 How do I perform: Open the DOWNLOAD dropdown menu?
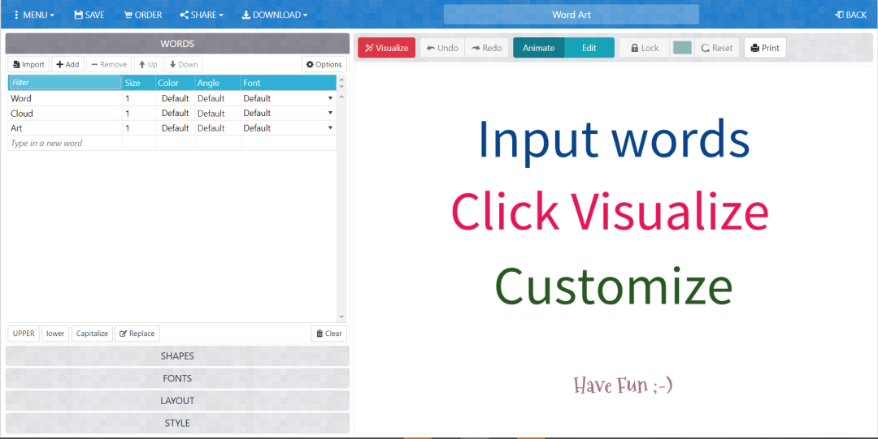[275, 15]
